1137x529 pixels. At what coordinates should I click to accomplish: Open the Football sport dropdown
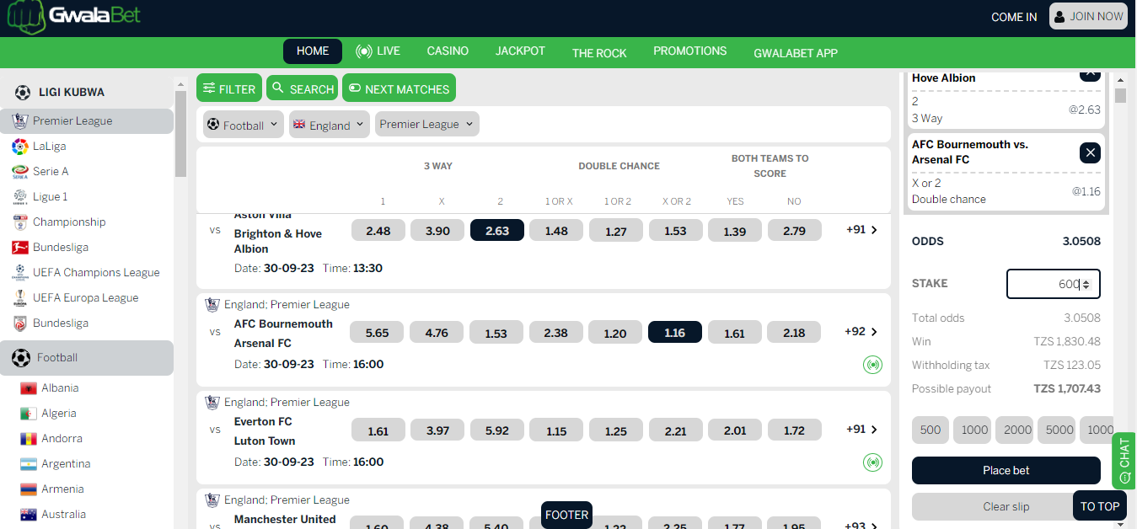[x=243, y=126]
